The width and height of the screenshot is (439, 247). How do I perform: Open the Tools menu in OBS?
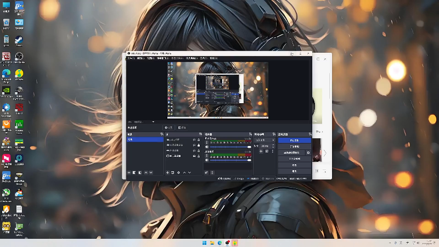click(x=204, y=58)
